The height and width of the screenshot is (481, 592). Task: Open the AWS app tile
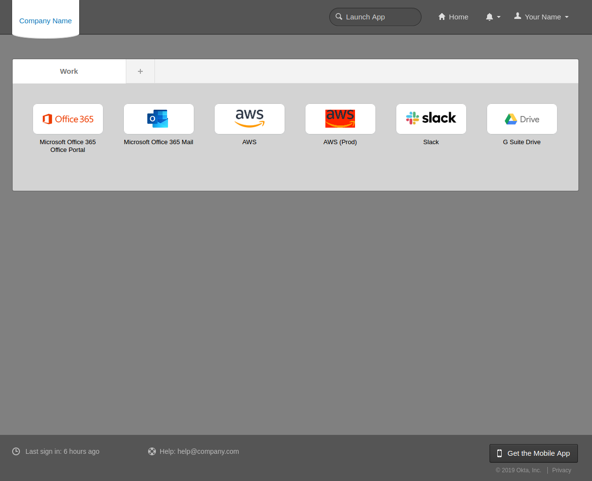point(250,119)
